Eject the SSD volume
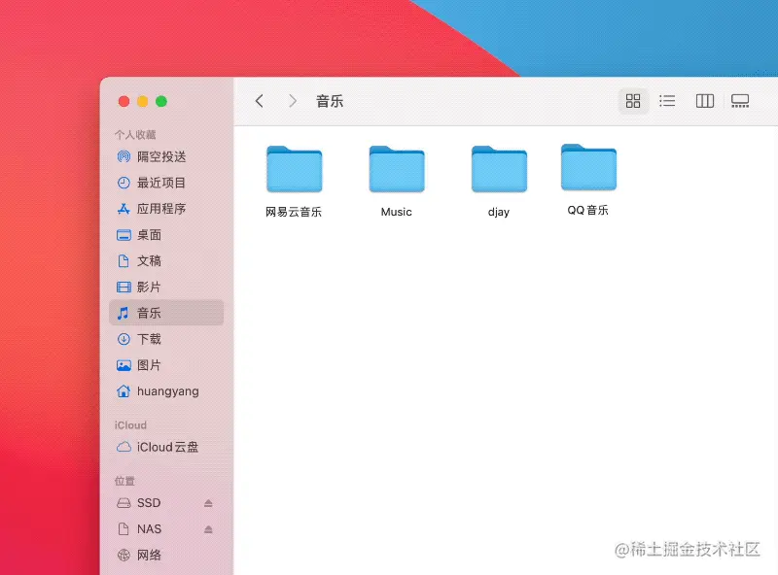778x575 pixels. point(208,503)
